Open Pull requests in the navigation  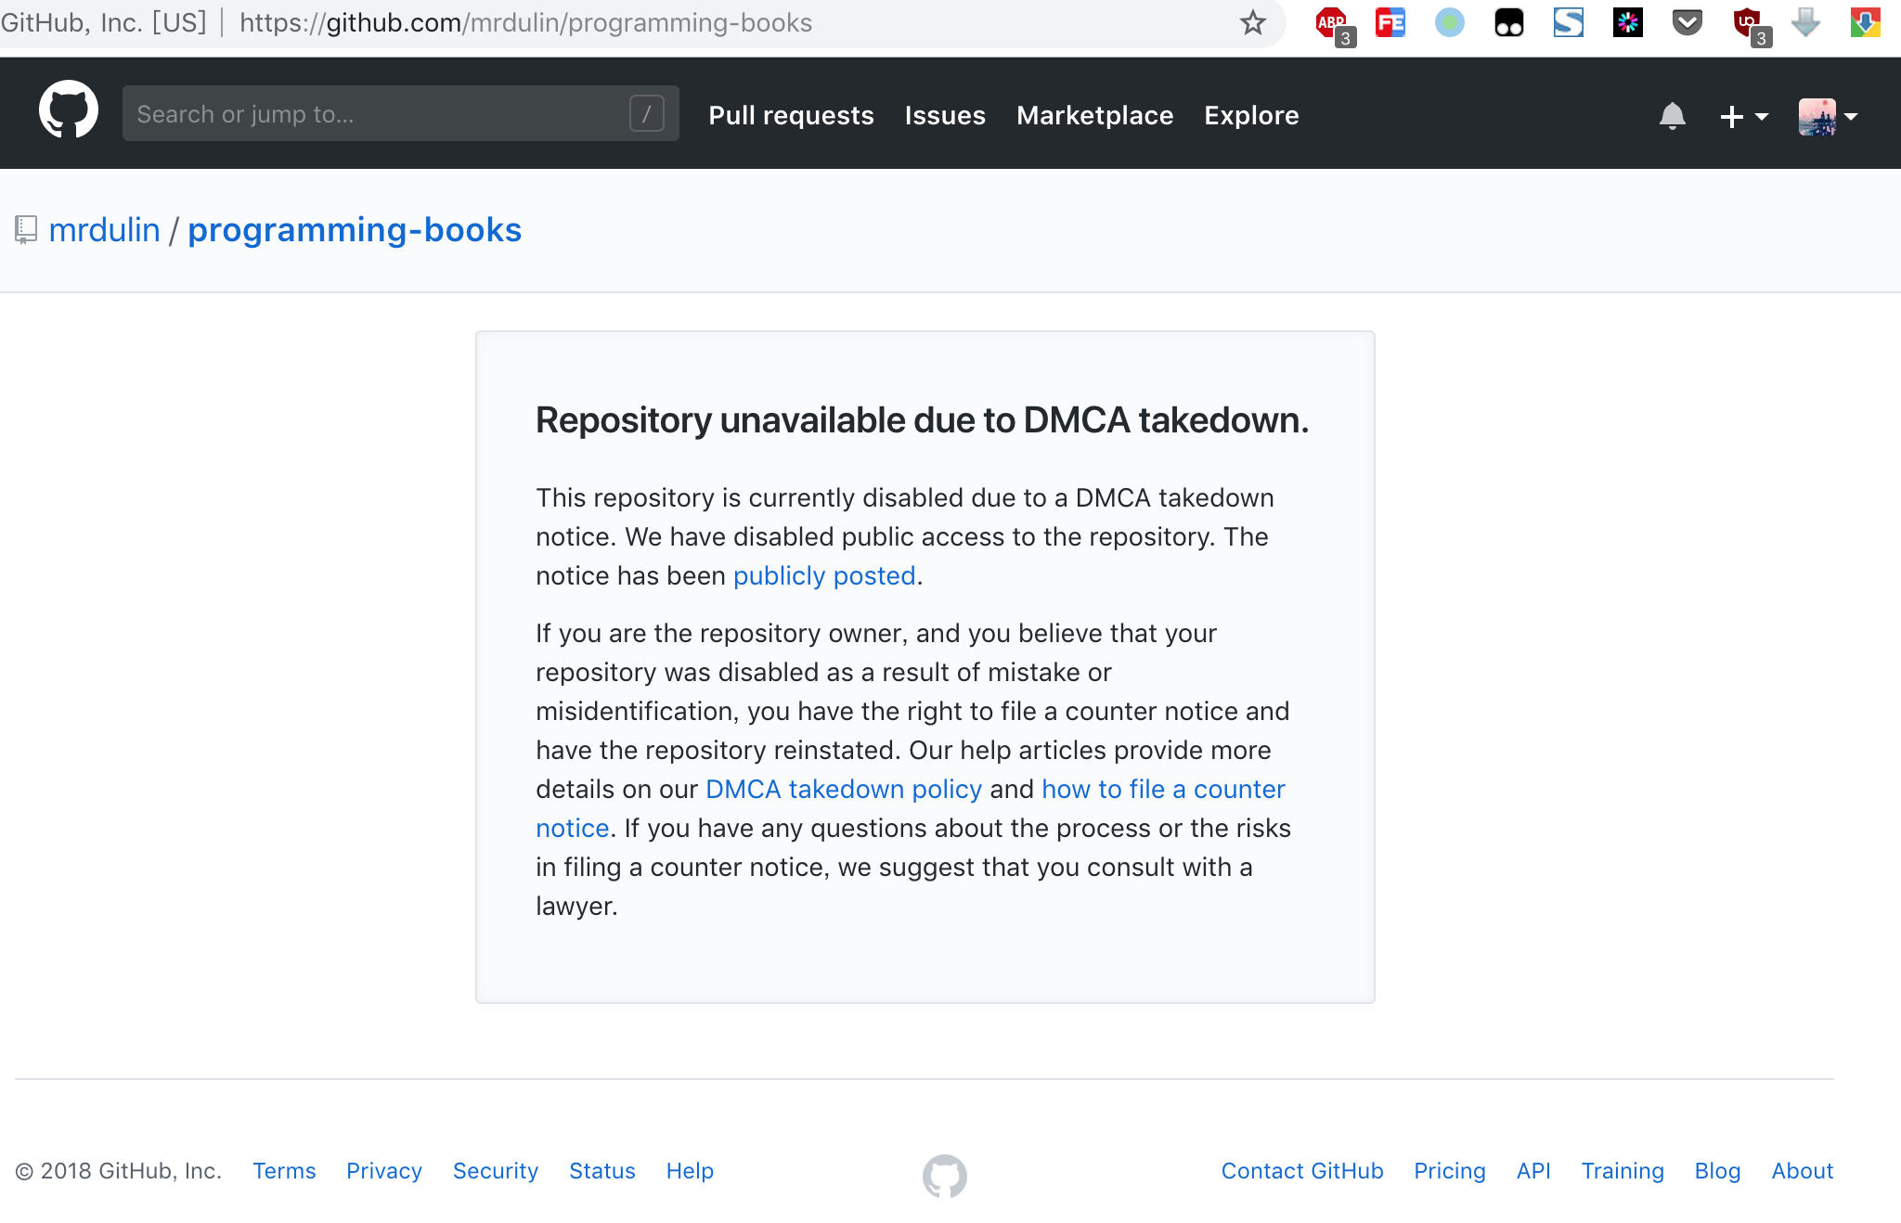(791, 115)
